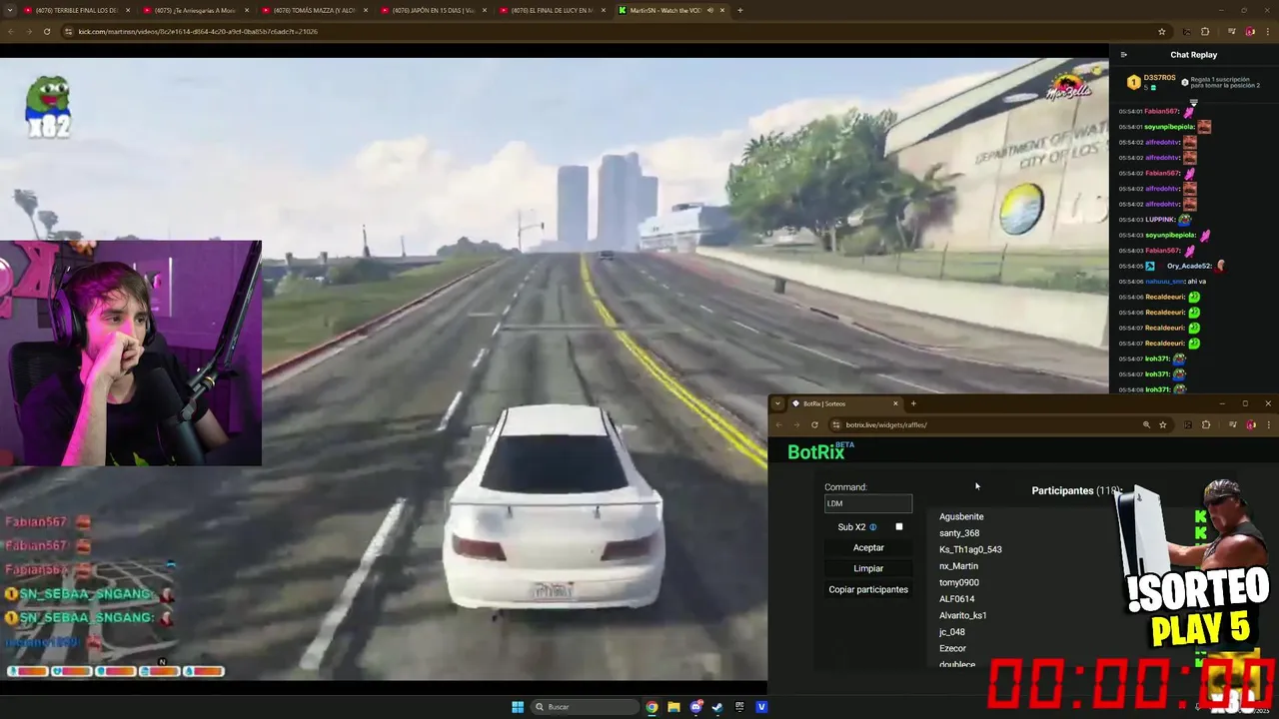This screenshot has width=1279, height=719.
Task: Reload the BotRix raffle page
Action: (814, 424)
